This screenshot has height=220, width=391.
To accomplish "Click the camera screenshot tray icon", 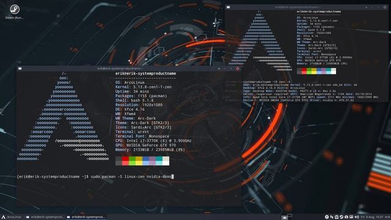I will [x=346, y=217].
